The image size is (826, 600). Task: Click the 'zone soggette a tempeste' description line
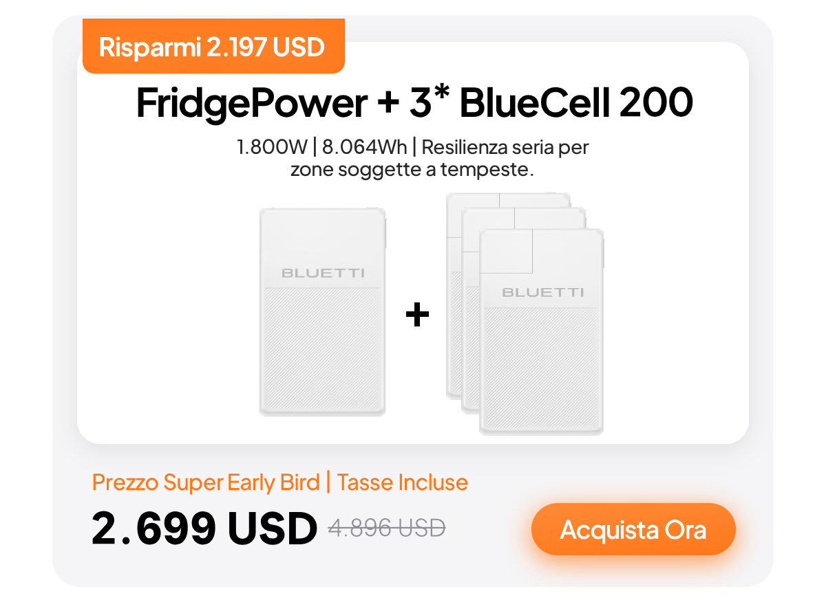point(412,170)
